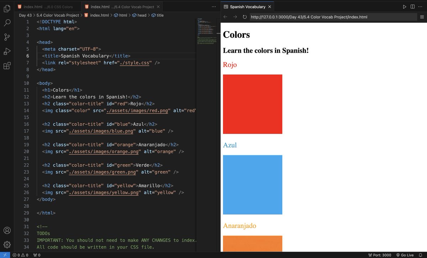The height and width of the screenshot is (258, 427).
Task: Click the ports forwarded status item
Action: pos(37,255)
